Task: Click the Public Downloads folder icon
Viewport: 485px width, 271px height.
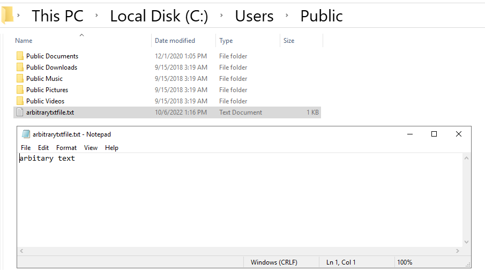Action: [20, 67]
